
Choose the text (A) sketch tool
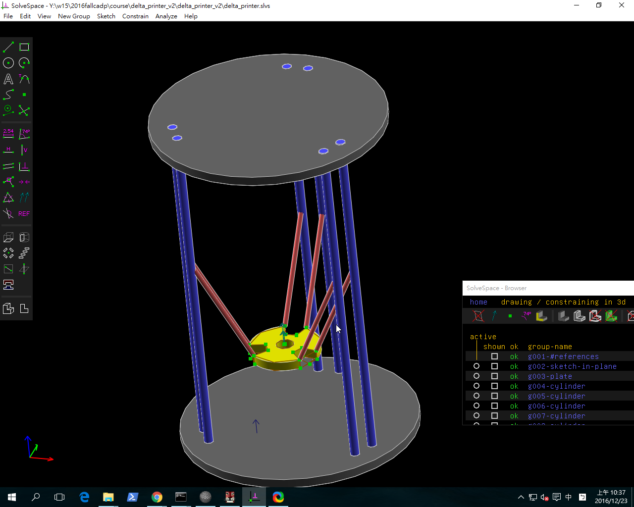(x=8, y=79)
